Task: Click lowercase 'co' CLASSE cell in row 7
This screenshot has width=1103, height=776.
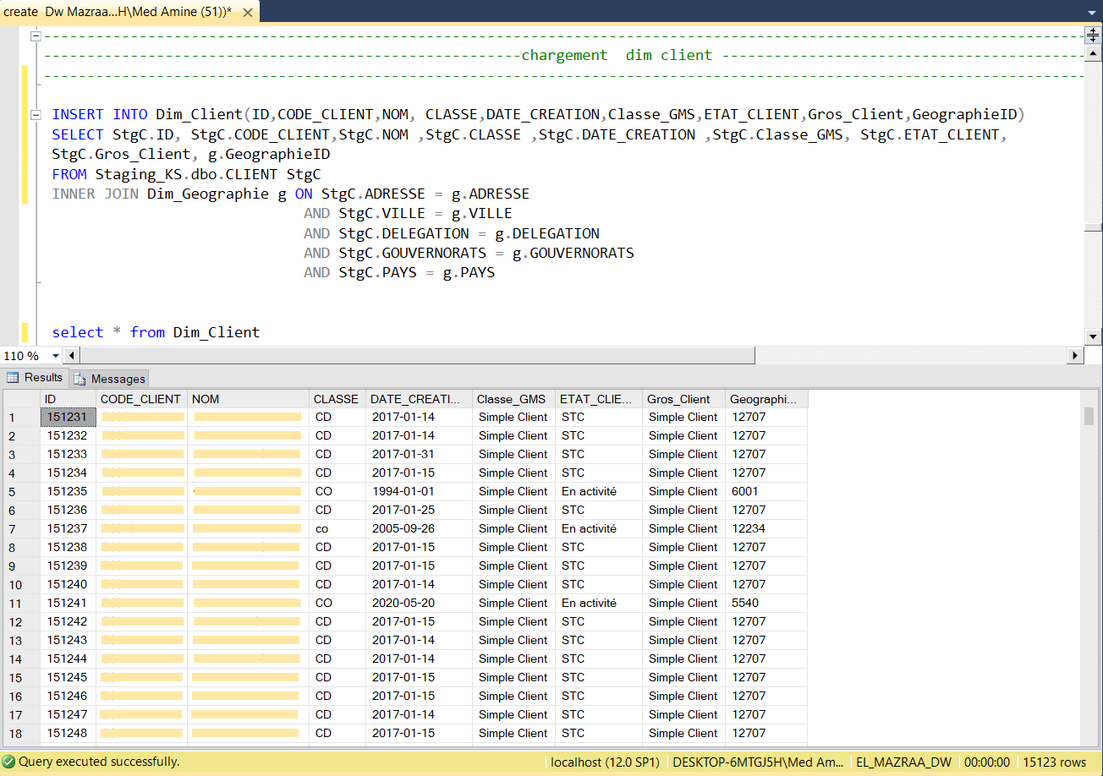Action: click(337, 528)
